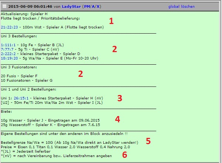Click the red number 1 marker
222x163 pixels.
coord(111,21)
